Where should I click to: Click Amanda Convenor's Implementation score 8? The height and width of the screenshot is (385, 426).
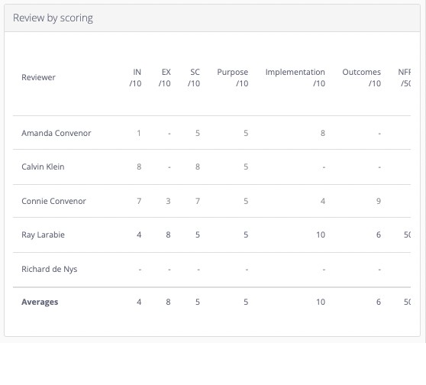click(322, 133)
